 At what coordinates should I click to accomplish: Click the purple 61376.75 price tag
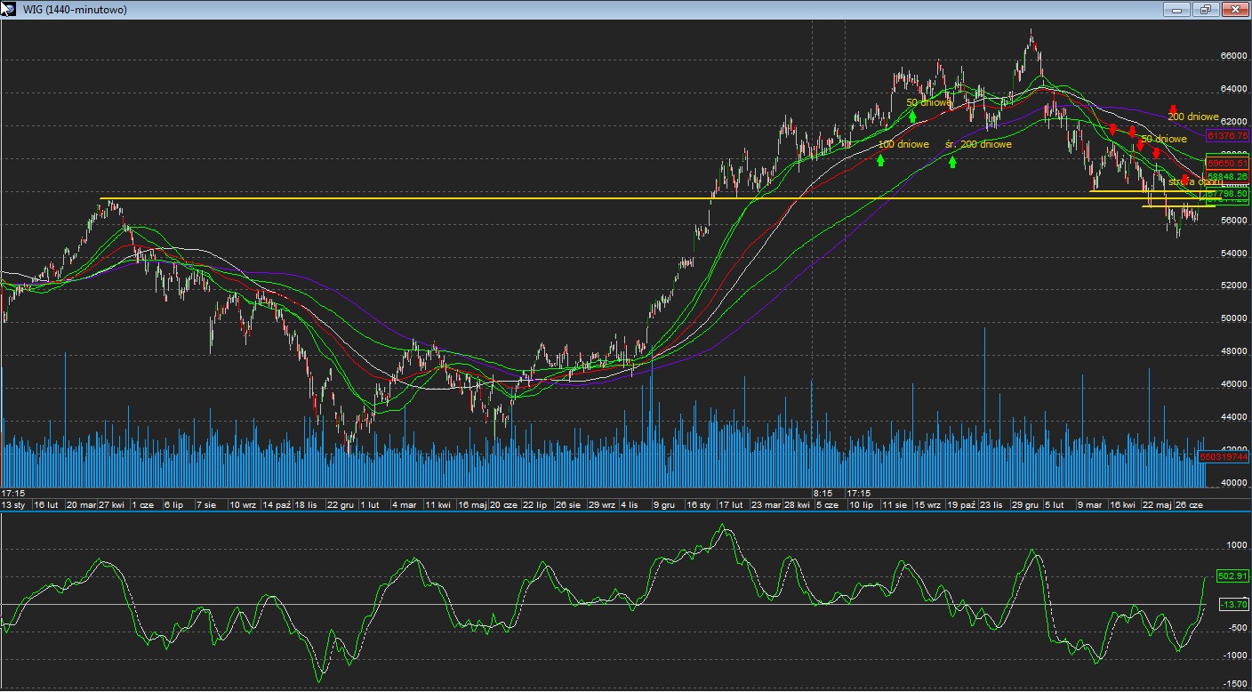1227,135
